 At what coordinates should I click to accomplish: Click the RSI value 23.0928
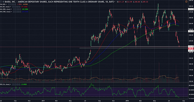coord(24,84)
